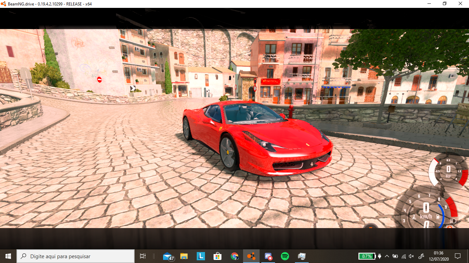
Task: Click the BeamNG.drive window title text
Action: coord(50,4)
